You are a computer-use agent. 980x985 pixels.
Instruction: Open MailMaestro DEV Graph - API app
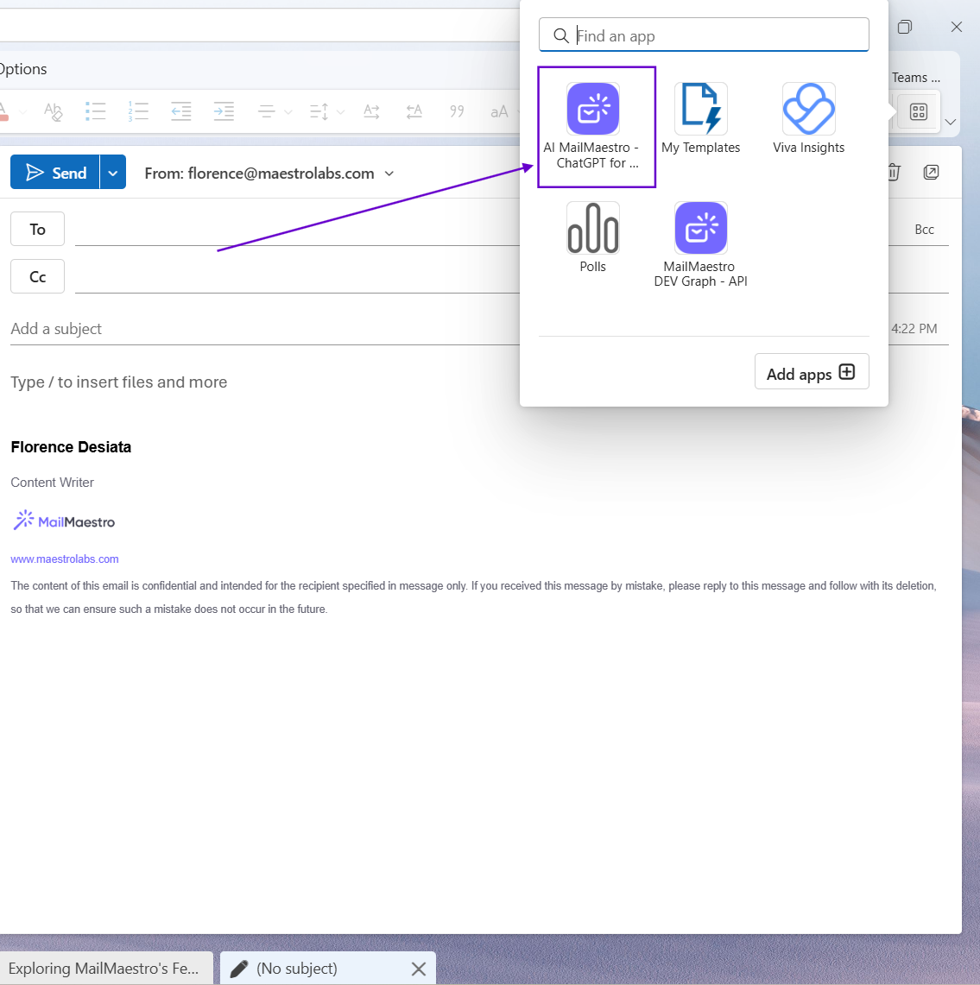700,245
